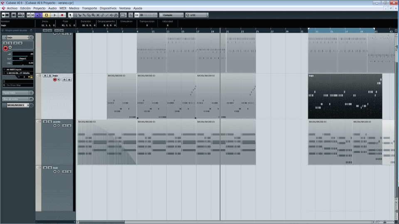
Task: Open the Compás grid type dropdown
Action: tap(171, 15)
